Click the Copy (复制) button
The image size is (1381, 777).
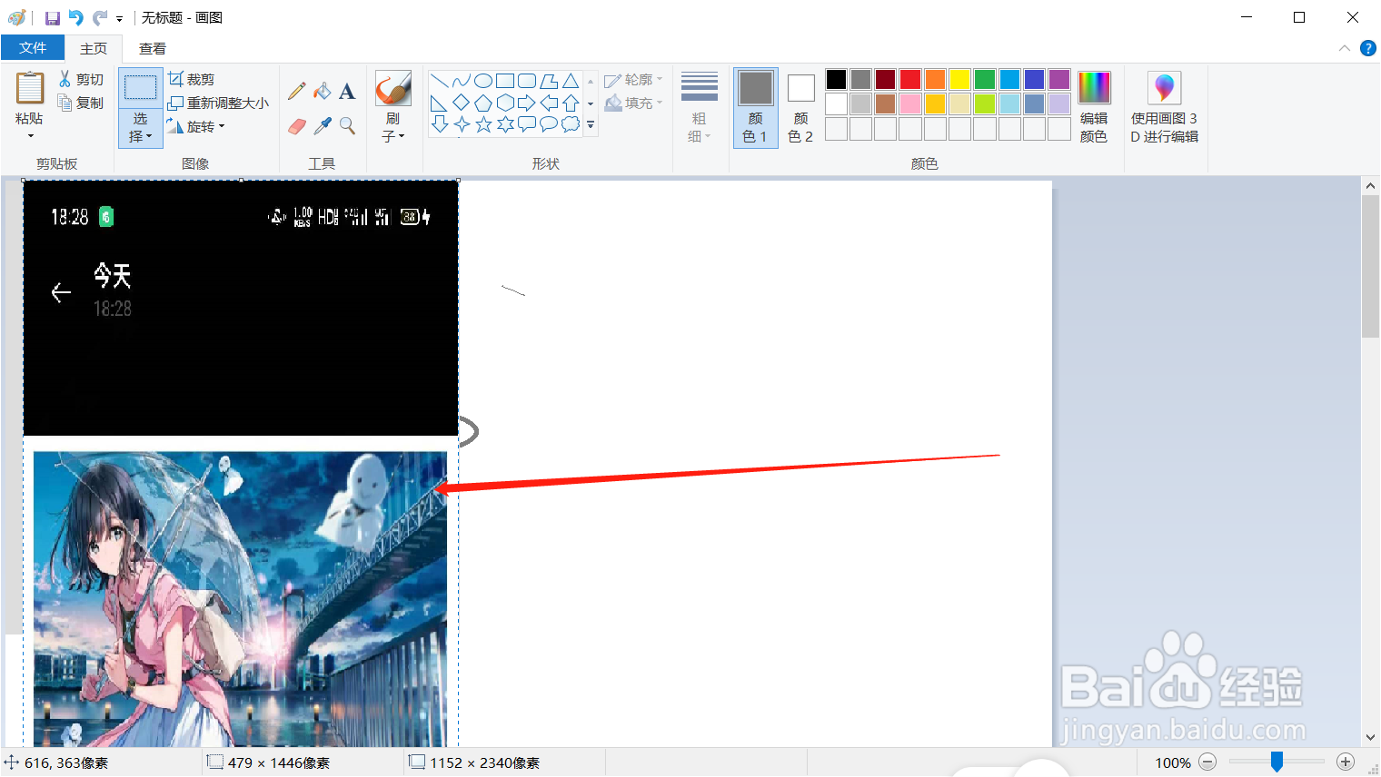[x=82, y=103]
